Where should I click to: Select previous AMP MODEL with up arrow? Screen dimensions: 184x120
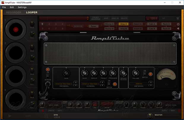151,82
